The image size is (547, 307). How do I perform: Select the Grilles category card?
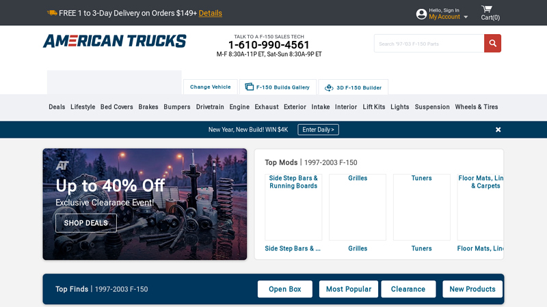[x=358, y=207]
